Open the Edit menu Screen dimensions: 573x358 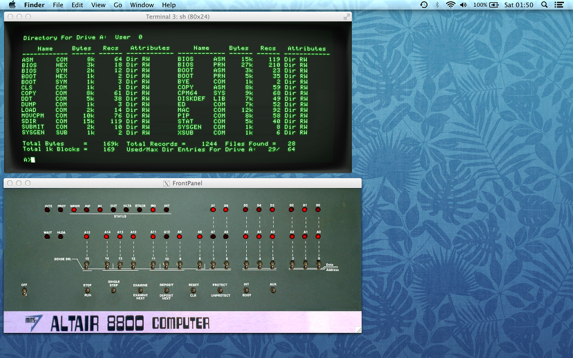77,4
